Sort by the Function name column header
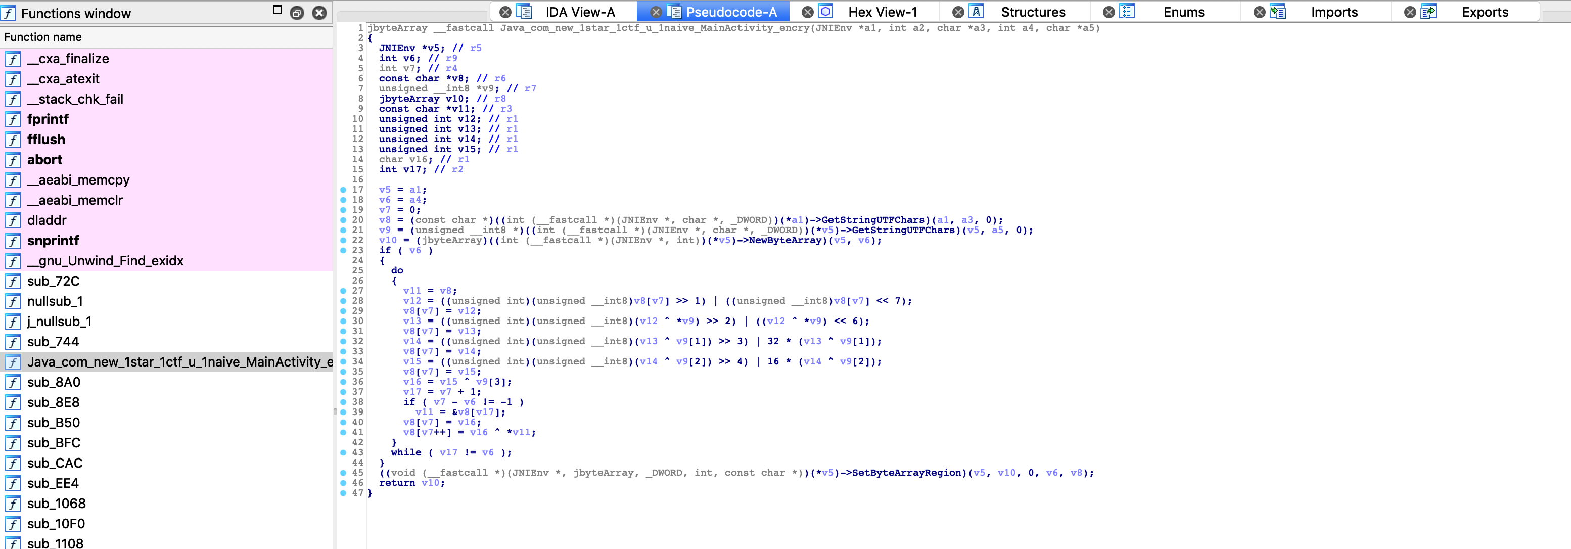Image resolution: width=1571 pixels, height=549 pixels. tap(166, 37)
